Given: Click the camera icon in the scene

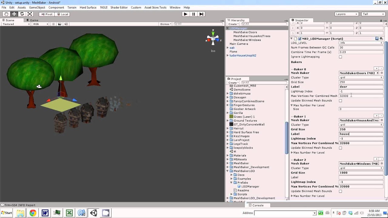Looking at the screenshot, I should (39, 87).
